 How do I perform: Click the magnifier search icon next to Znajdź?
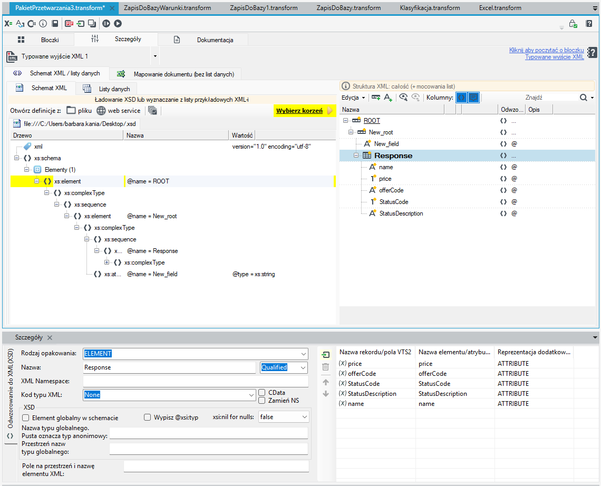[x=584, y=98]
